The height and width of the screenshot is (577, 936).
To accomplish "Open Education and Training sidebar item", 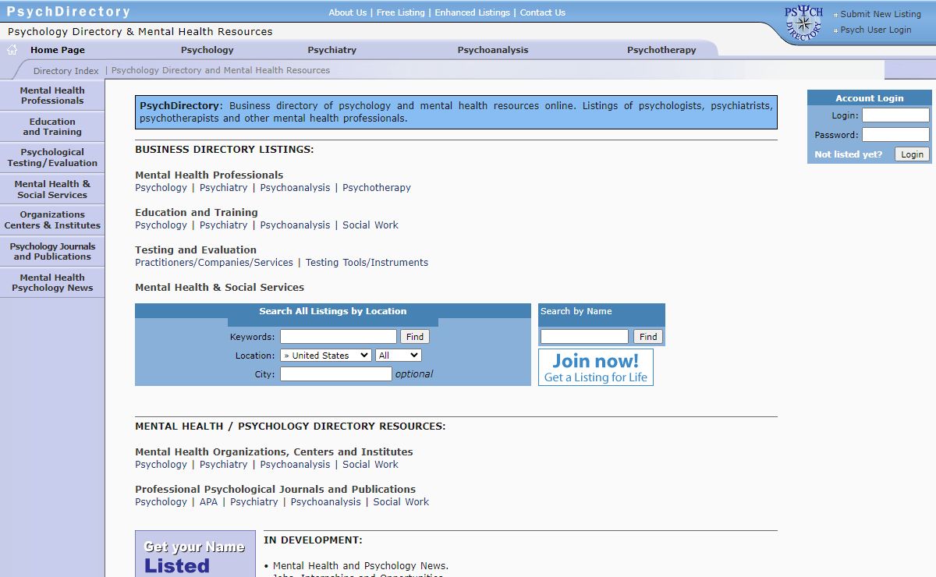I will (x=52, y=126).
